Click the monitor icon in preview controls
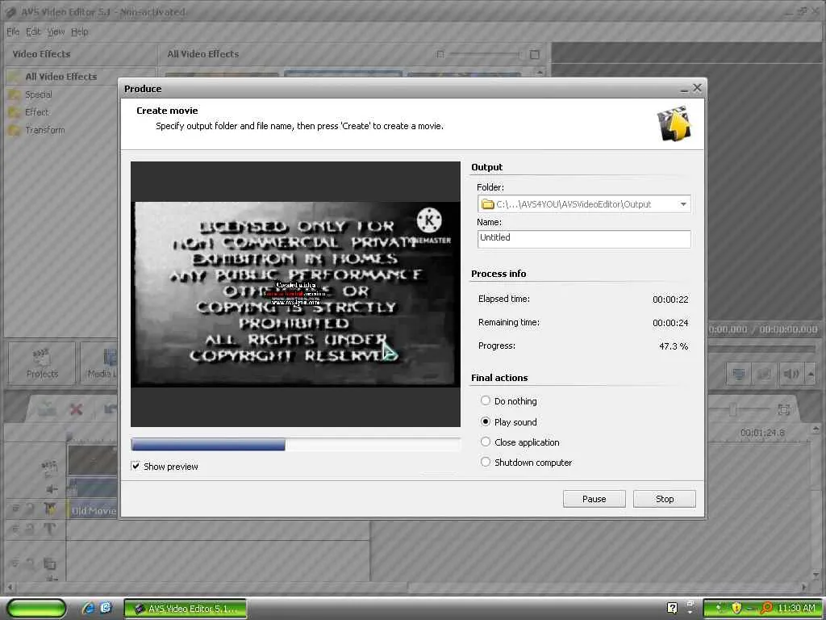 [739, 374]
